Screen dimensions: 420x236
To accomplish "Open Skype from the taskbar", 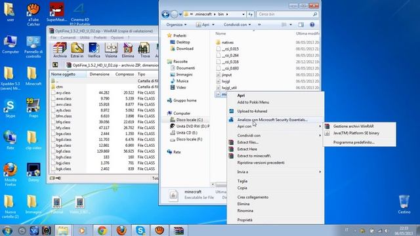I will [140, 230].
